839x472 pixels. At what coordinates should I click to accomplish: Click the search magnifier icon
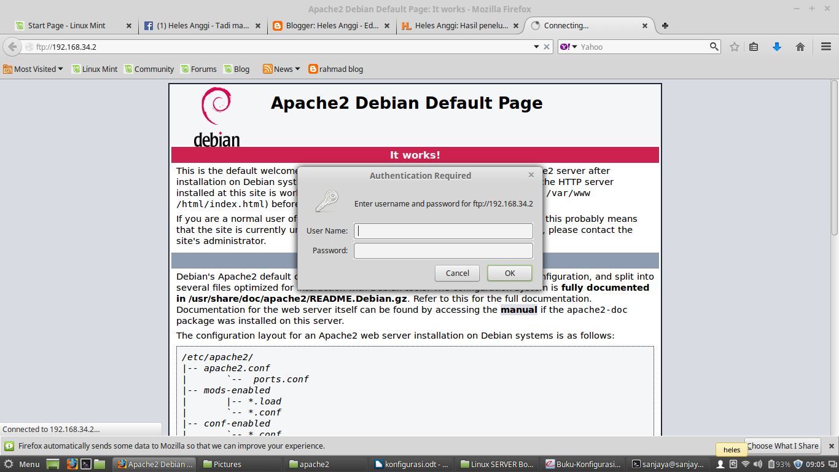point(714,47)
